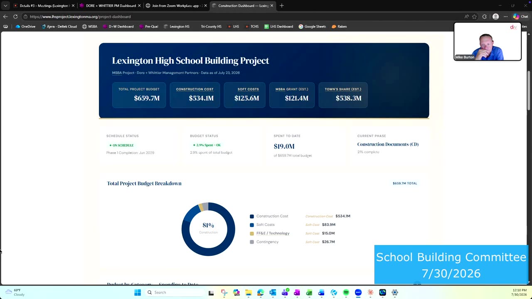
Task: Switch to the Details #3 Meetings tab
Action: pos(44,6)
